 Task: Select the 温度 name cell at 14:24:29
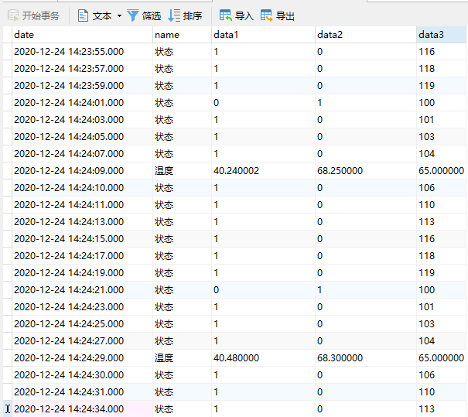point(164,358)
